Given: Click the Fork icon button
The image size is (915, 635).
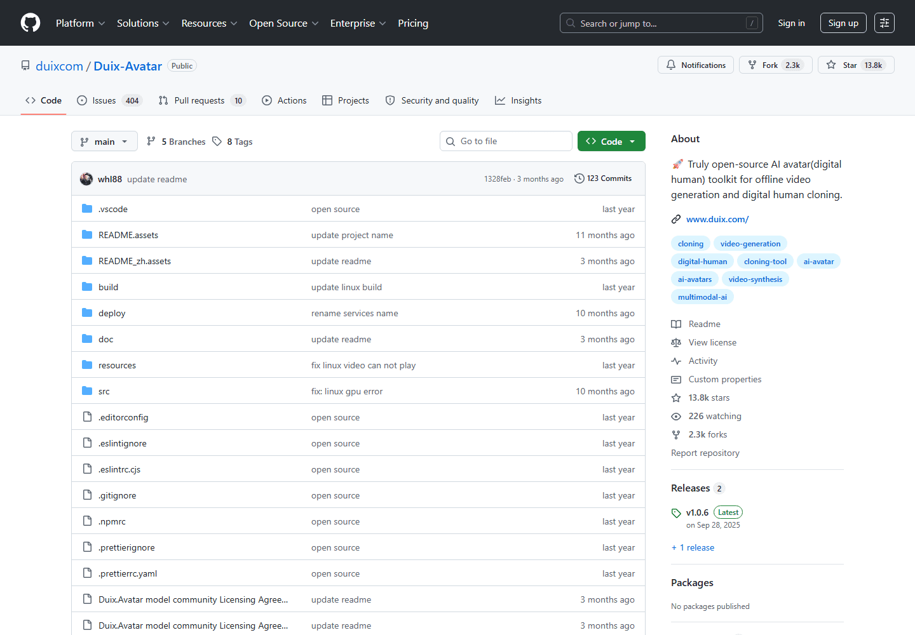Looking at the screenshot, I should 752,65.
